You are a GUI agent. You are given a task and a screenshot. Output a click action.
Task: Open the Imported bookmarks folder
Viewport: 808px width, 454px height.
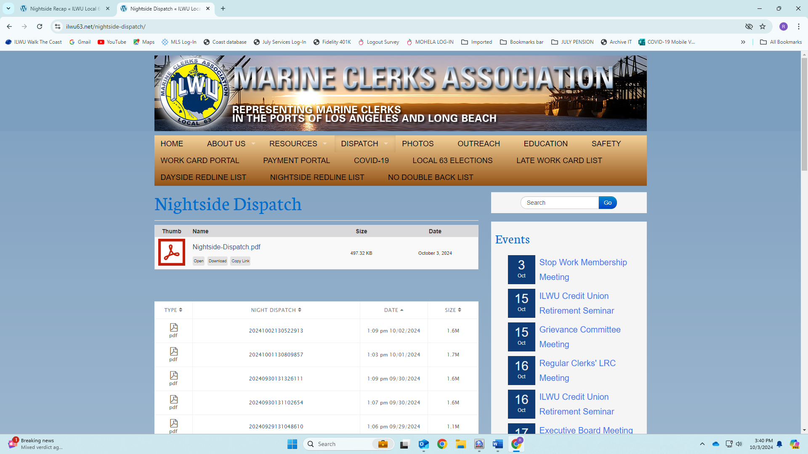(x=477, y=42)
